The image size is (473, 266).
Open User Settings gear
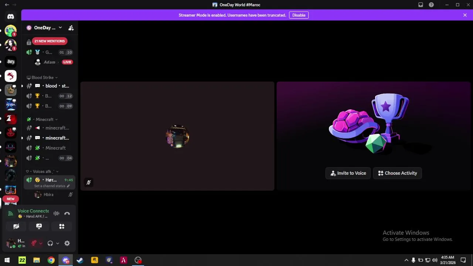click(x=67, y=243)
